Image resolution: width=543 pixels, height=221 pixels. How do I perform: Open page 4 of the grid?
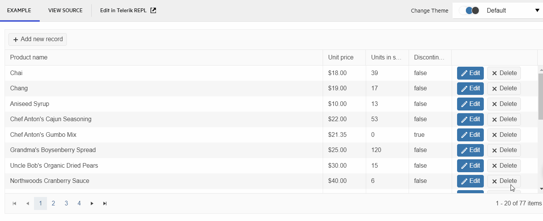[x=79, y=203]
